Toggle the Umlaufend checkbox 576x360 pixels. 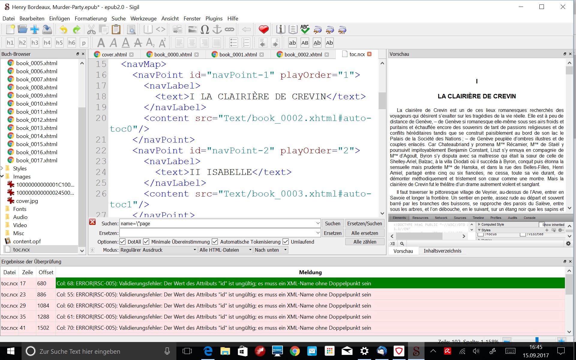tap(286, 242)
